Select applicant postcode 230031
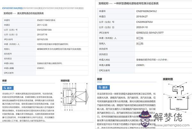192x129 pixels. pos(41,68)
